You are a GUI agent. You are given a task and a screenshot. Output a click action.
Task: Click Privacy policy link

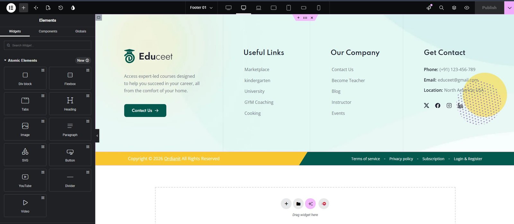click(x=401, y=159)
